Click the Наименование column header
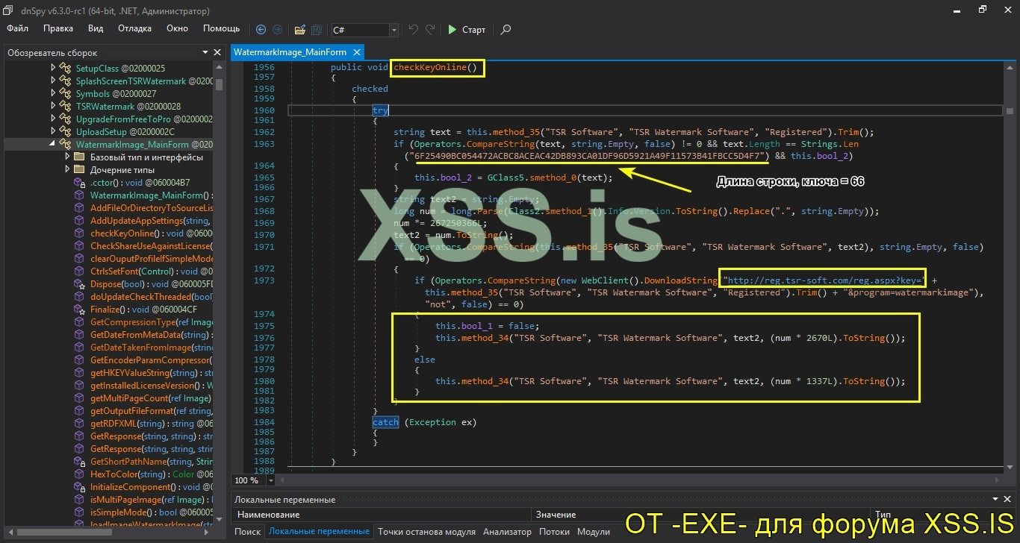Screen dimensions: 1020x543 [382, 515]
